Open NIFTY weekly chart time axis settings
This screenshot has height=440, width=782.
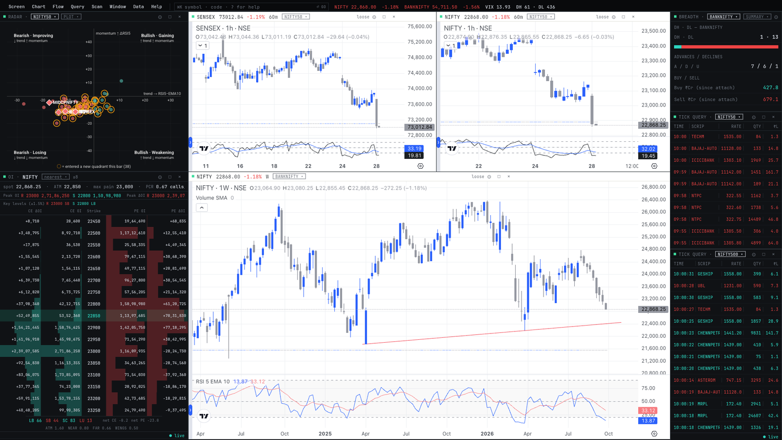654,434
